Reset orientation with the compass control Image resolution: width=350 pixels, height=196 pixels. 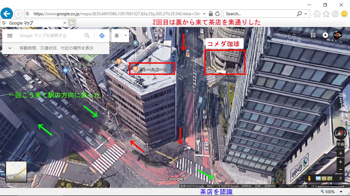pyautogui.click(x=340, y=133)
